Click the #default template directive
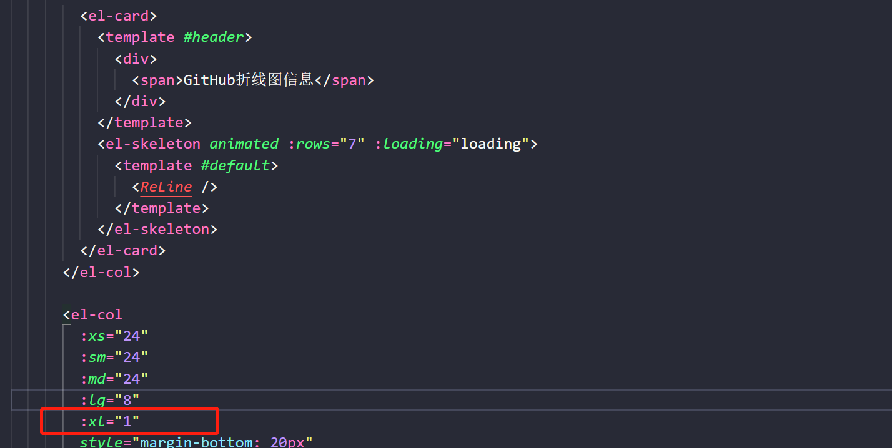This screenshot has height=448, width=892. (235, 165)
